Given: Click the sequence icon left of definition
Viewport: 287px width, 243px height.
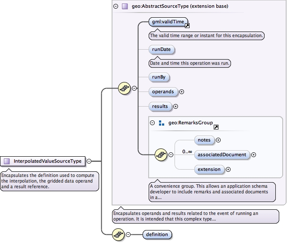Looking at the screenshot, I should (x=118, y=234).
